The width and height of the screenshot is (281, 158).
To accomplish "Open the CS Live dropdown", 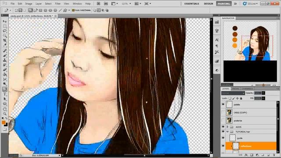I will 250,4.
